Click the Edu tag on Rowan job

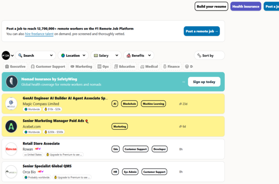point(116,149)
